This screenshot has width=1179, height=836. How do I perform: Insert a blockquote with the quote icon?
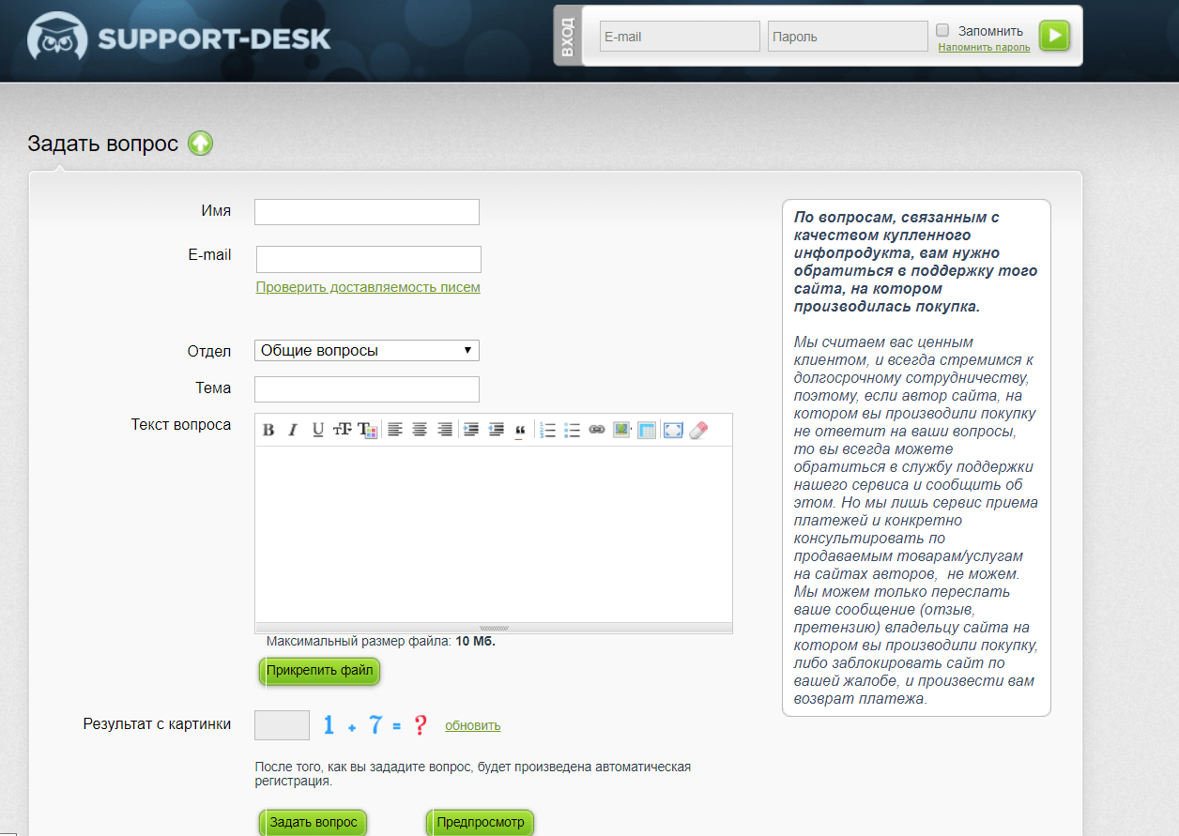[520, 430]
